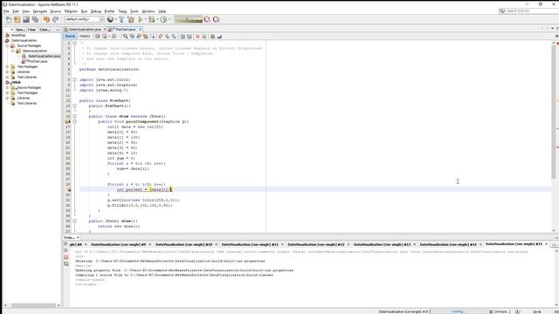Open the Navigate menu

[40, 11]
